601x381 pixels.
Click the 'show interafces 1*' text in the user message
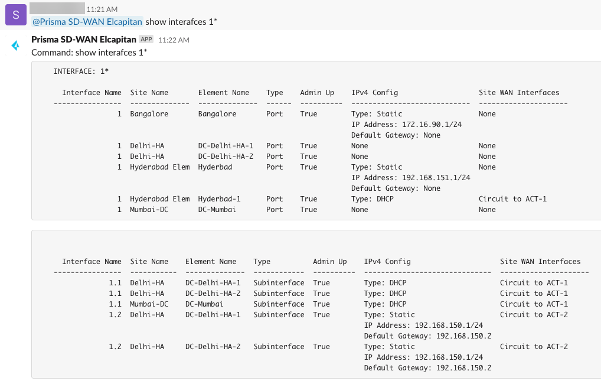pos(181,22)
